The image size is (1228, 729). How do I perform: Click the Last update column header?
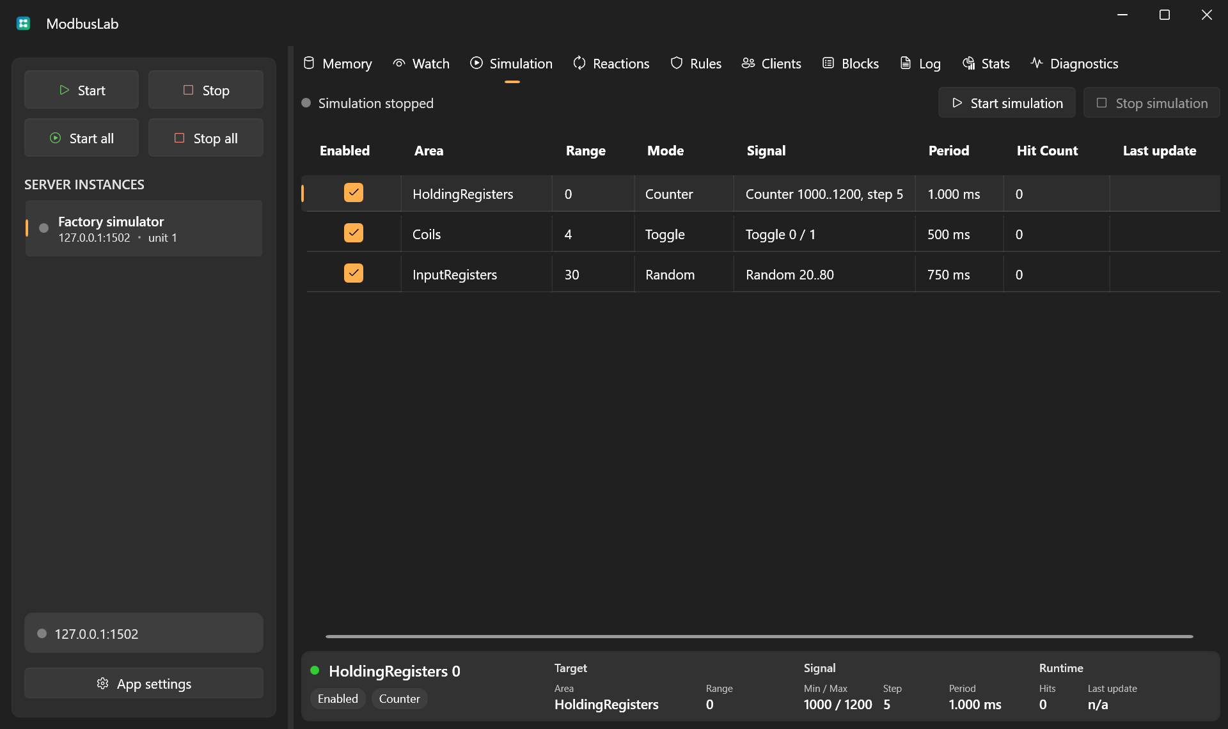pyautogui.click(x=1159, y=151)
